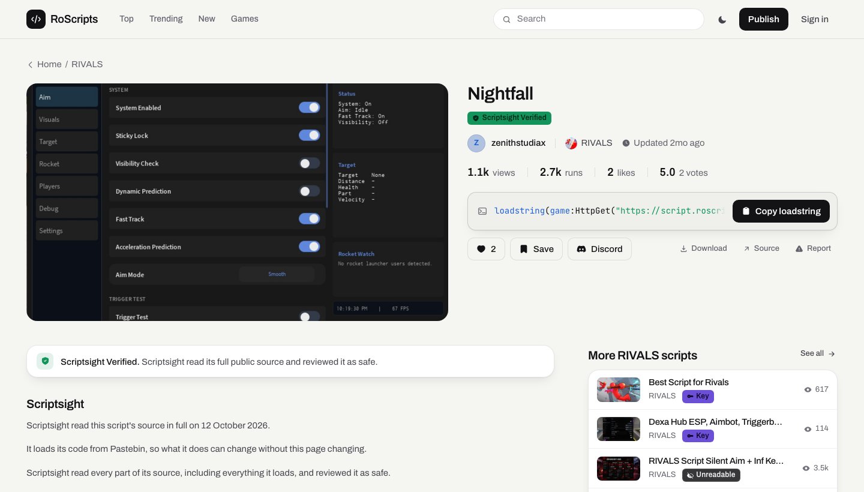Click the Unreadable badge on the Silent Aim script
This screenshot has height=492, width=864.
[711, 475]
